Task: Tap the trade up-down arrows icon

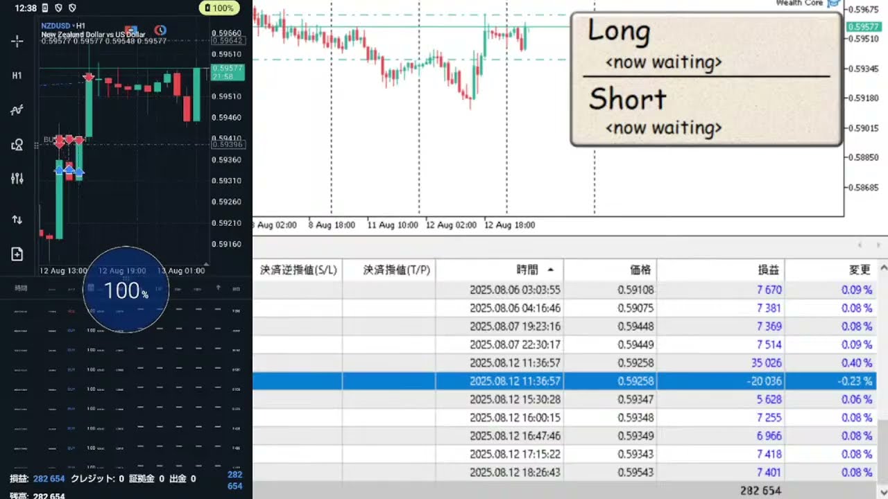Action: (17, 220)
